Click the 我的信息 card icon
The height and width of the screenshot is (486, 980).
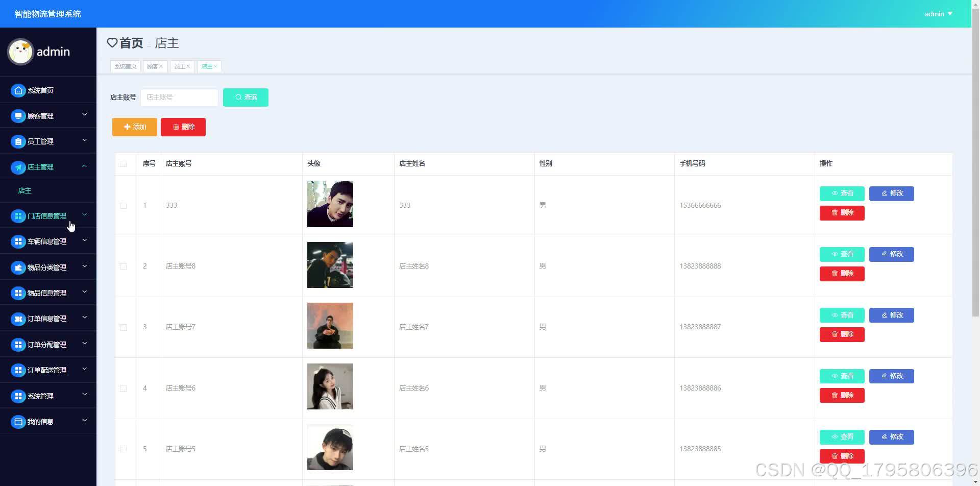(x=18, y=422)
